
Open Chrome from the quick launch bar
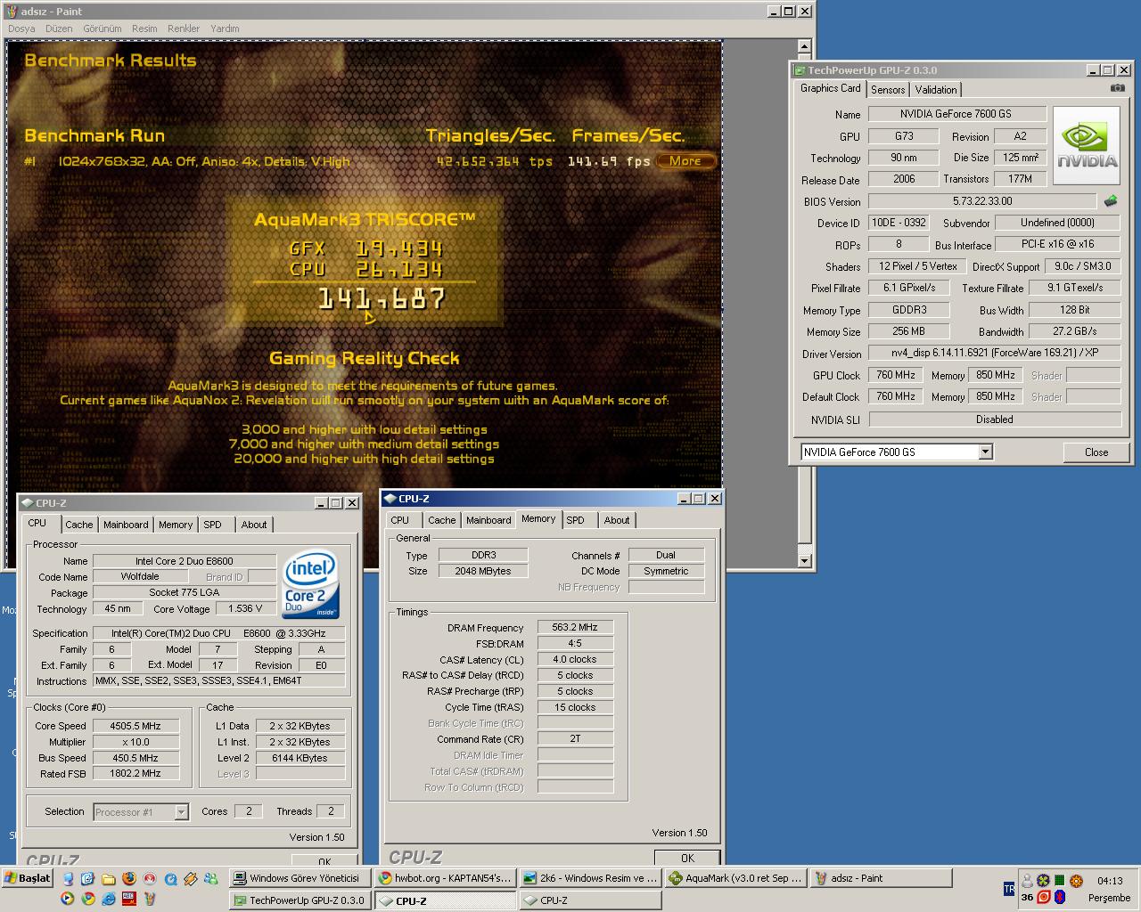click(x=88, y=899)
